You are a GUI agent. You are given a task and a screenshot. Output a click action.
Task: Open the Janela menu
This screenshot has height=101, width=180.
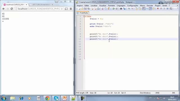point(165,6)
